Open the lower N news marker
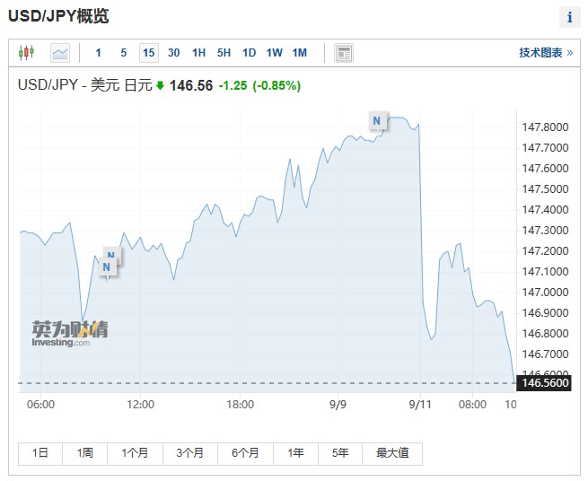The height and width of the screenshot is (481, 588). click(x=107, y=267)
